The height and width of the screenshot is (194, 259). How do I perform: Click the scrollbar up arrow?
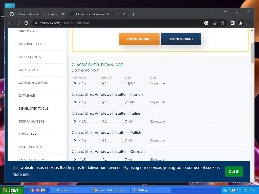click(x=252, y=30)
